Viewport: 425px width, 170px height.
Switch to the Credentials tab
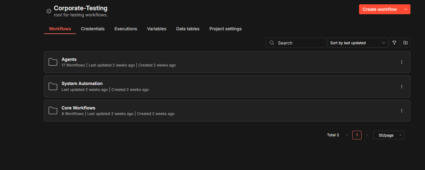(x=93, y=29)
